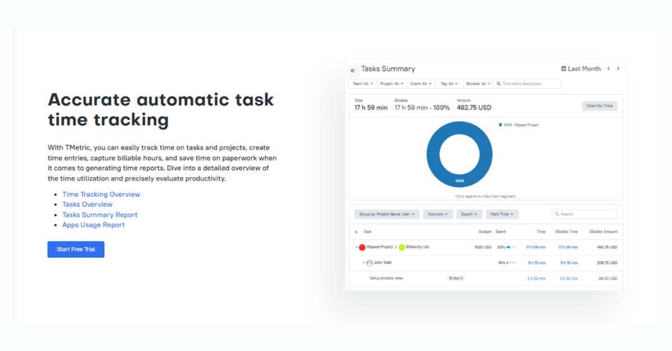This screenshot has width=672, height=351.
Task: Open the Apps Usage Report link
Action: pyautogui.click(x=94, y=225)
